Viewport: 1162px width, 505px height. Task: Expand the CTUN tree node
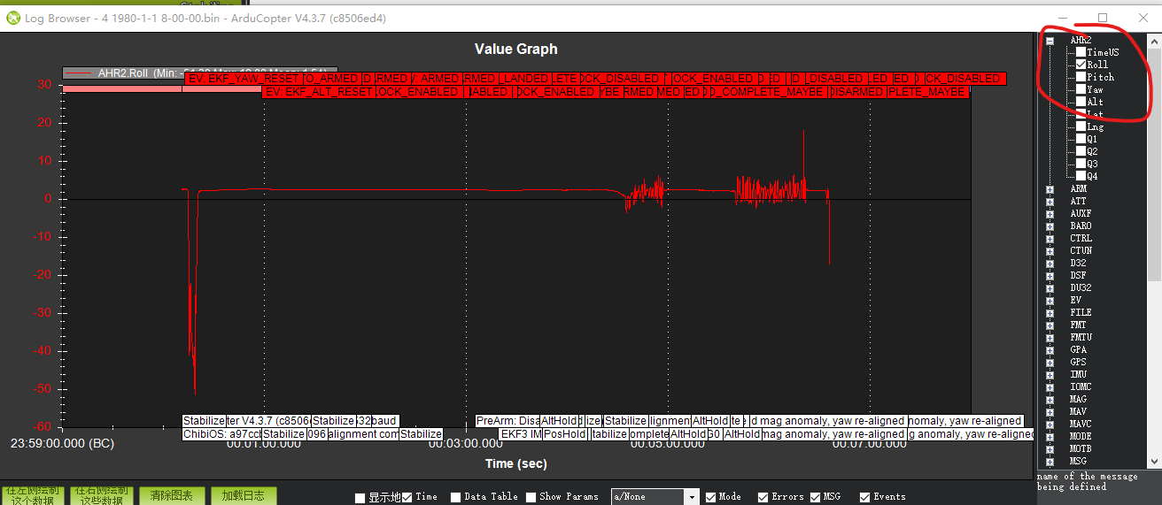tap(1050, 250)
